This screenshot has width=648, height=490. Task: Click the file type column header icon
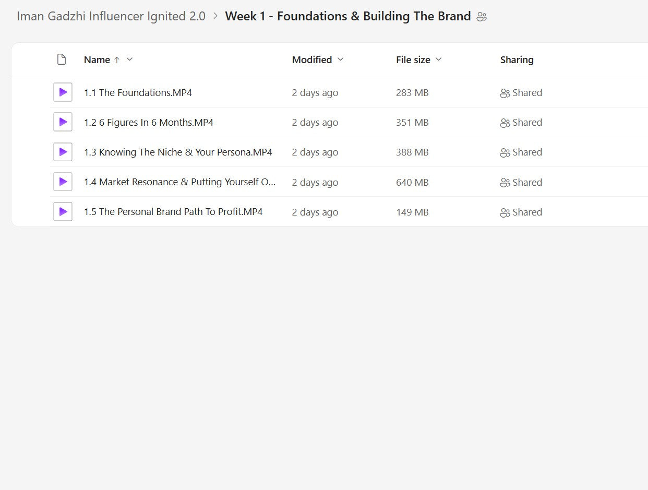point(62,59)
